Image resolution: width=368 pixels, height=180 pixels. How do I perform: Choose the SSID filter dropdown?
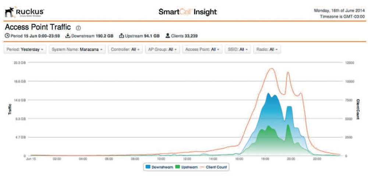pos(237,49)
